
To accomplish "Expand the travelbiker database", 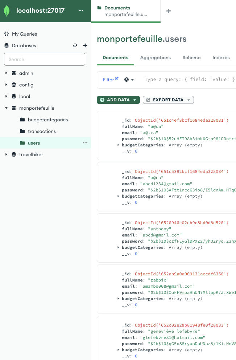I will (6, 154).
